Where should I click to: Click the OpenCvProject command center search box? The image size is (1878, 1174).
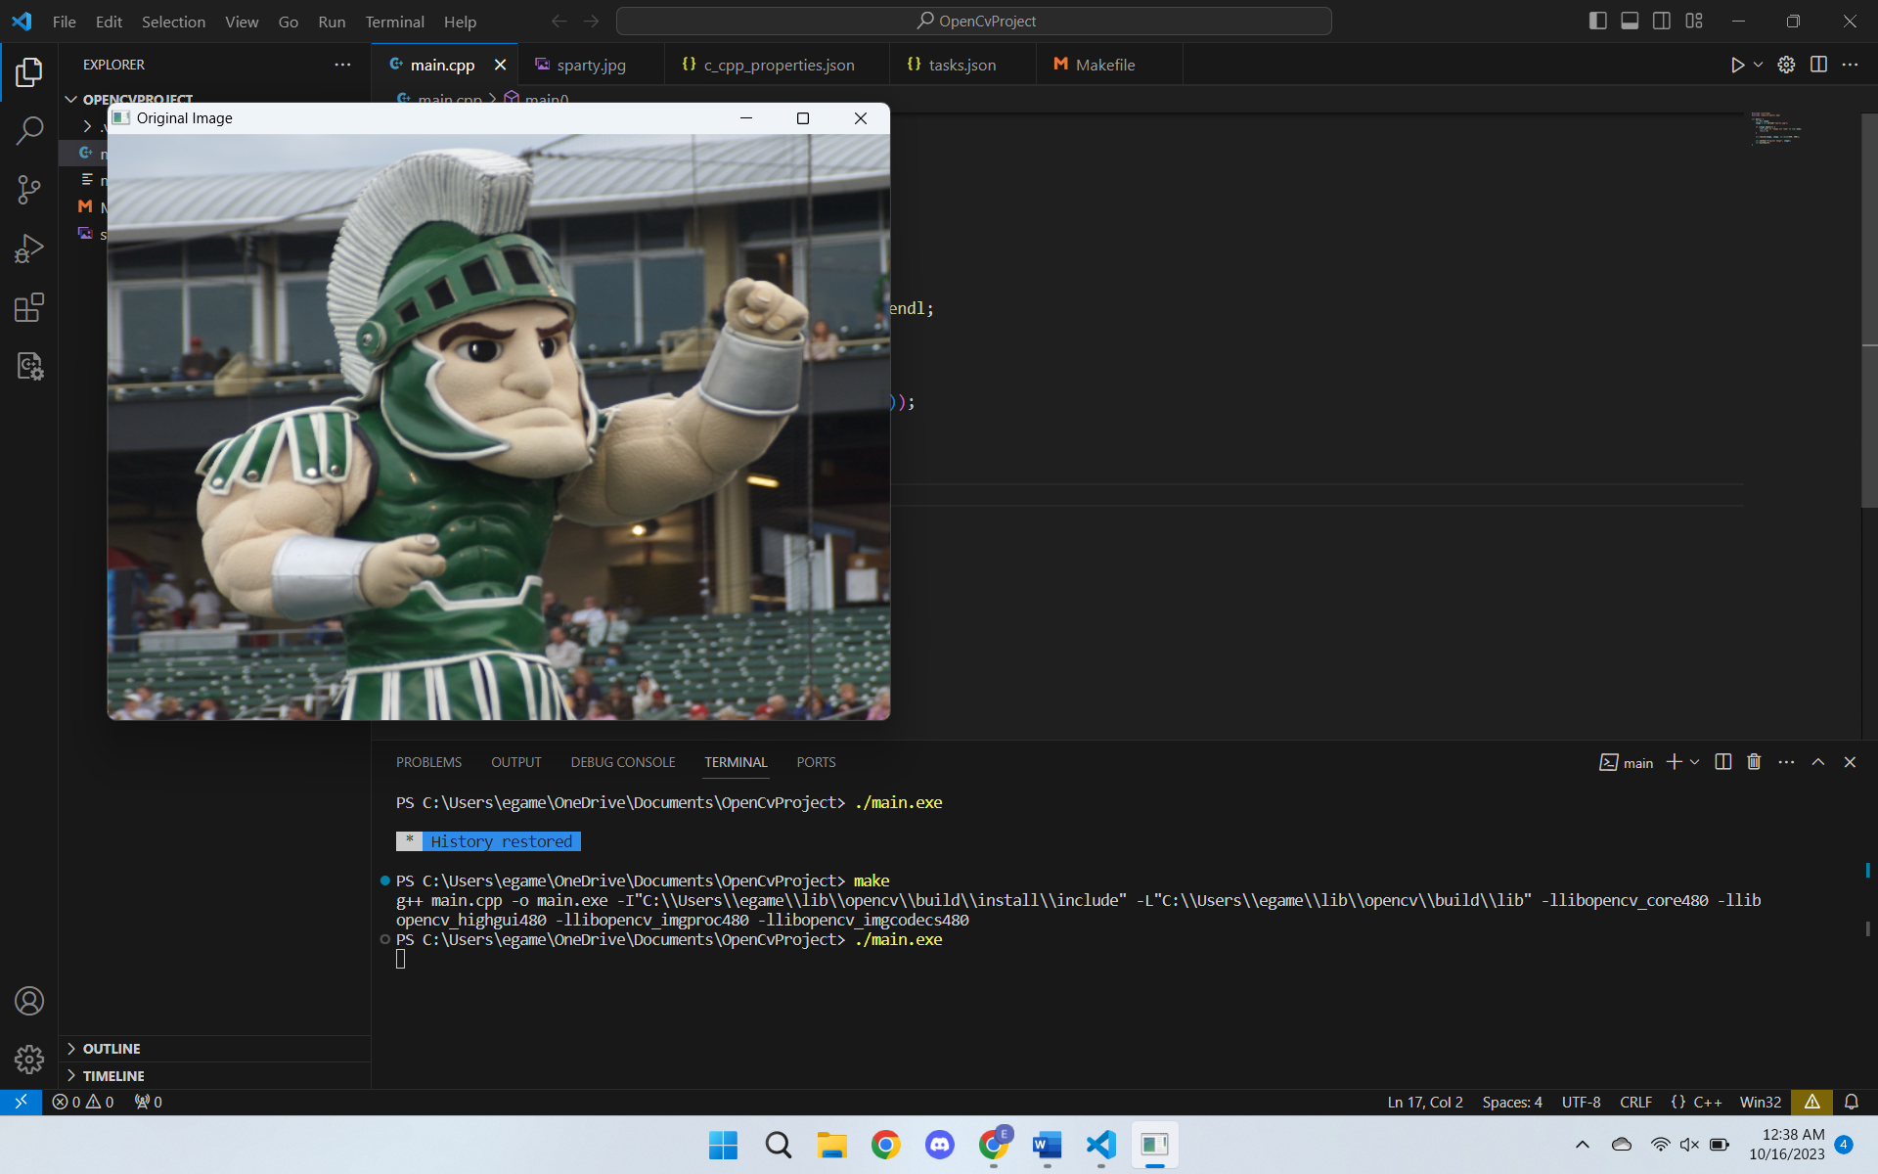[974, 21]
